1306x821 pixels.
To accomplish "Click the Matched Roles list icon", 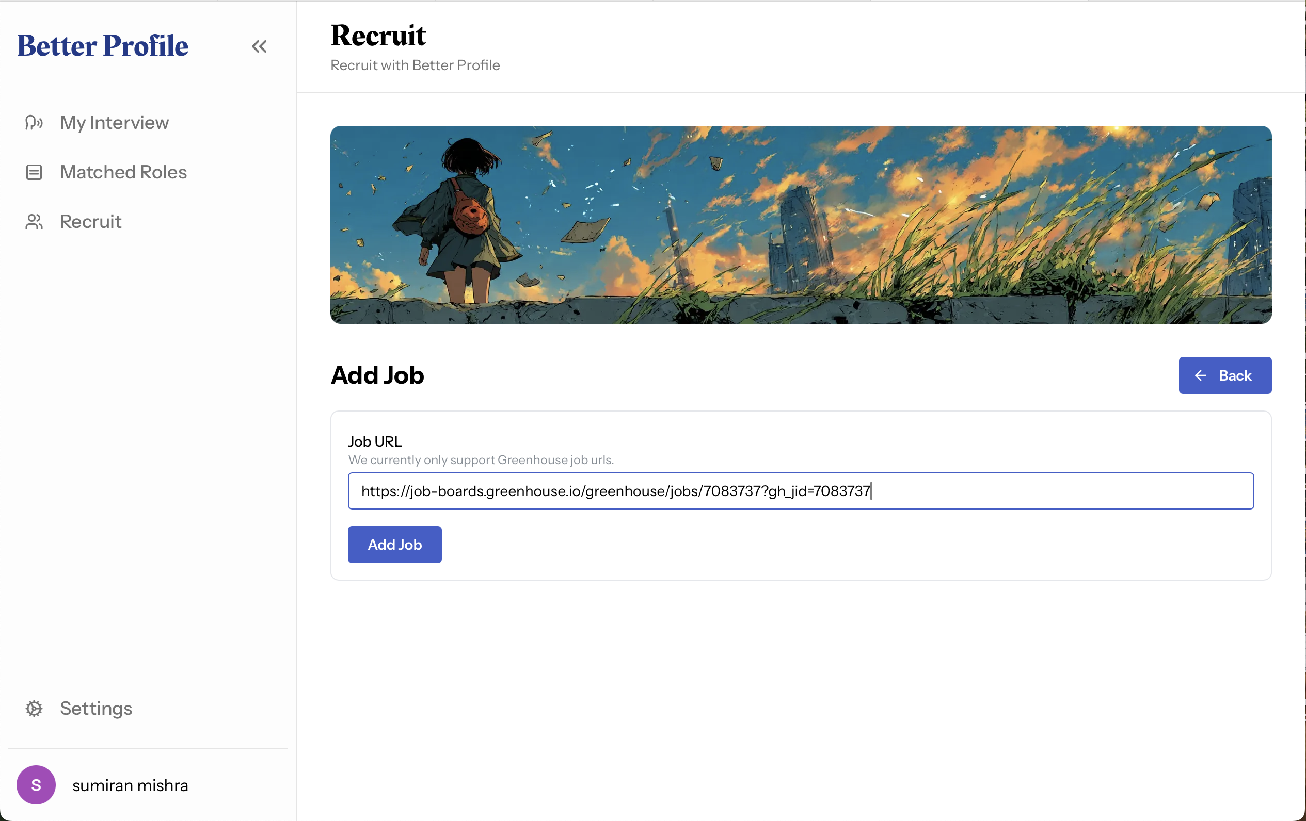I will (34, 172).
